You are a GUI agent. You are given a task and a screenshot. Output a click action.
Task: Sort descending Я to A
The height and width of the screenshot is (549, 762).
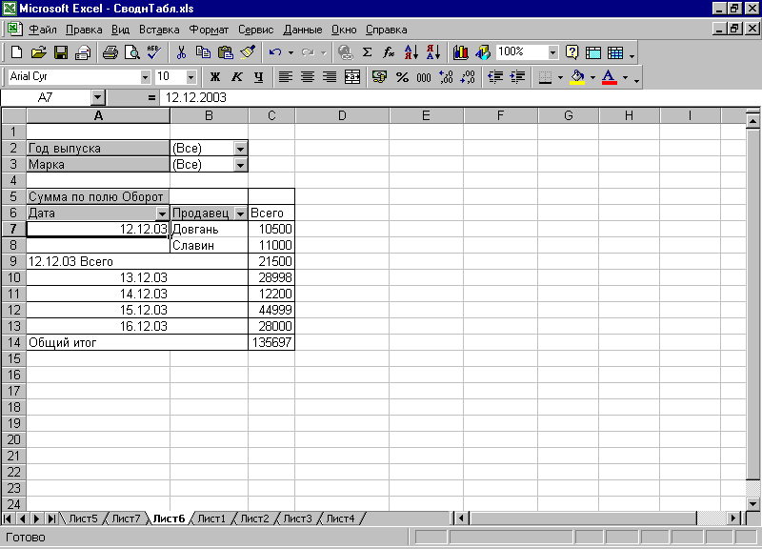point(433,52)
